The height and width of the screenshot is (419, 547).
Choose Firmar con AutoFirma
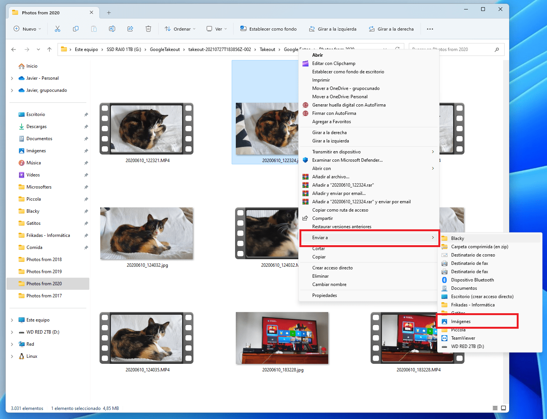334,113
